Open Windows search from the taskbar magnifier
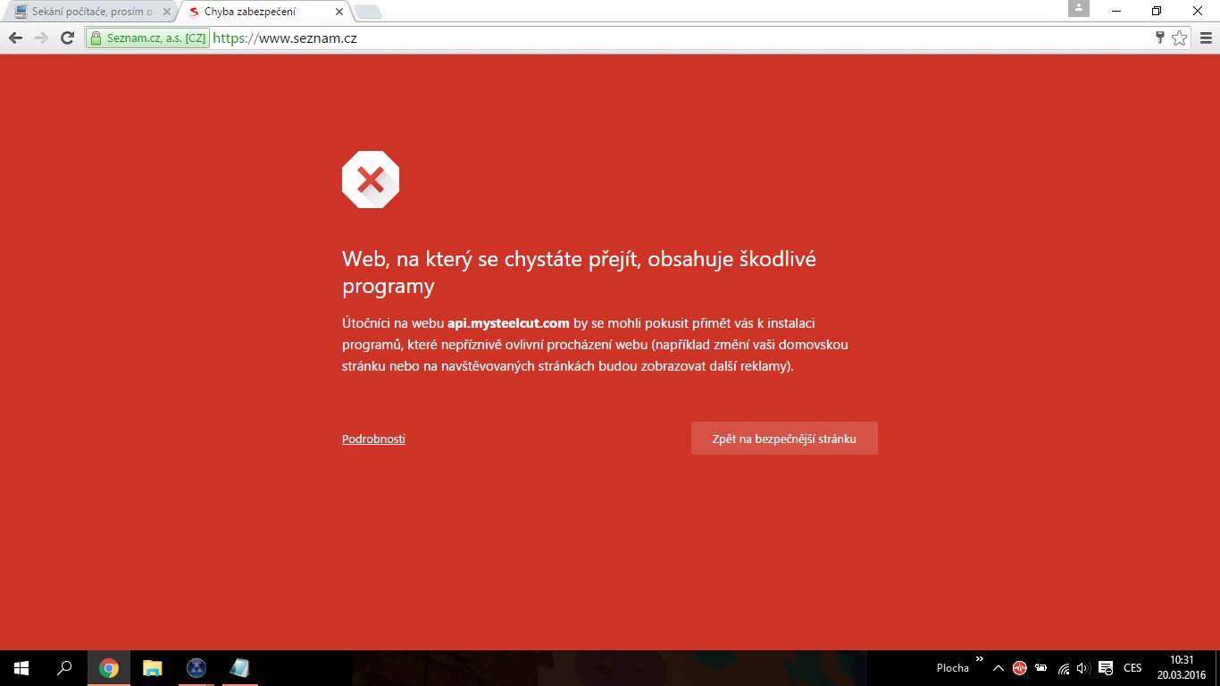Screen dimensions: 1220x686 (x=64, y=668)
